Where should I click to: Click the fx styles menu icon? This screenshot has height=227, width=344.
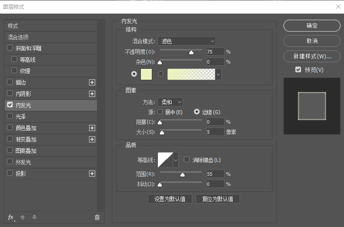[x=11, y=217]
